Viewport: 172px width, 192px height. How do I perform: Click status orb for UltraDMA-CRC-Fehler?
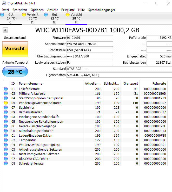(6, 159)
